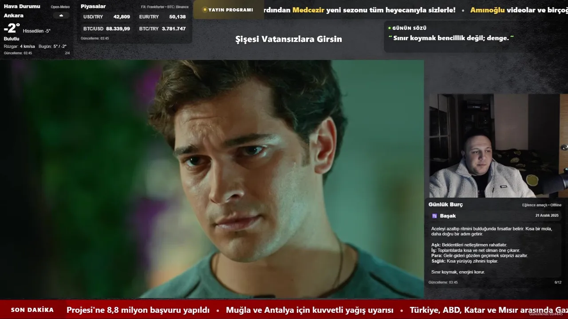568x319 pixels.
Task: Click the Hava Durumu widget title
Action: [22, 6]
